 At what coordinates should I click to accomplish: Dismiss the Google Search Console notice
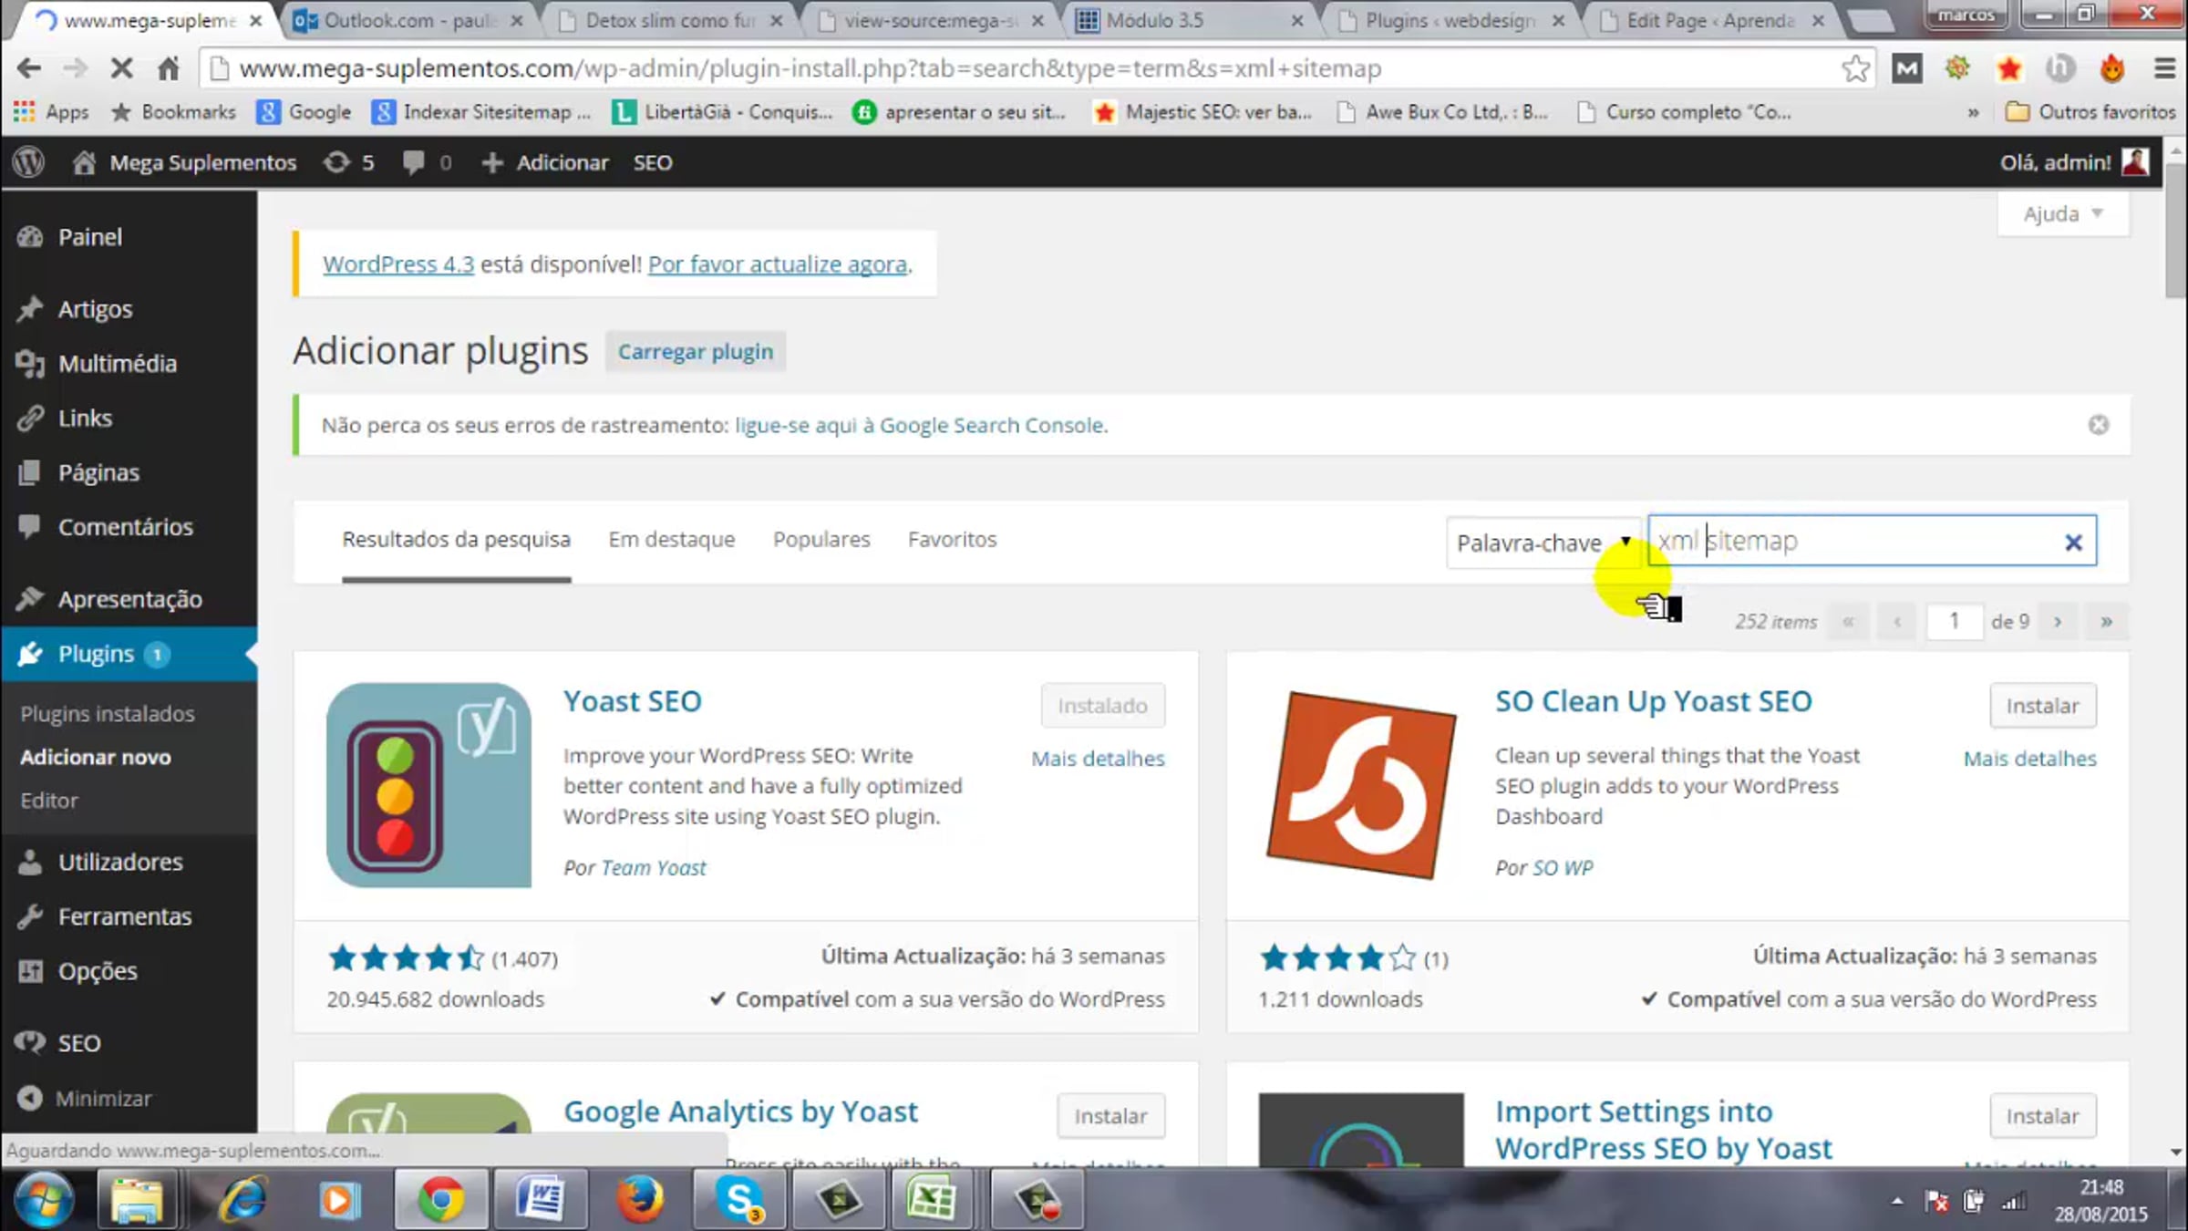2098,425
